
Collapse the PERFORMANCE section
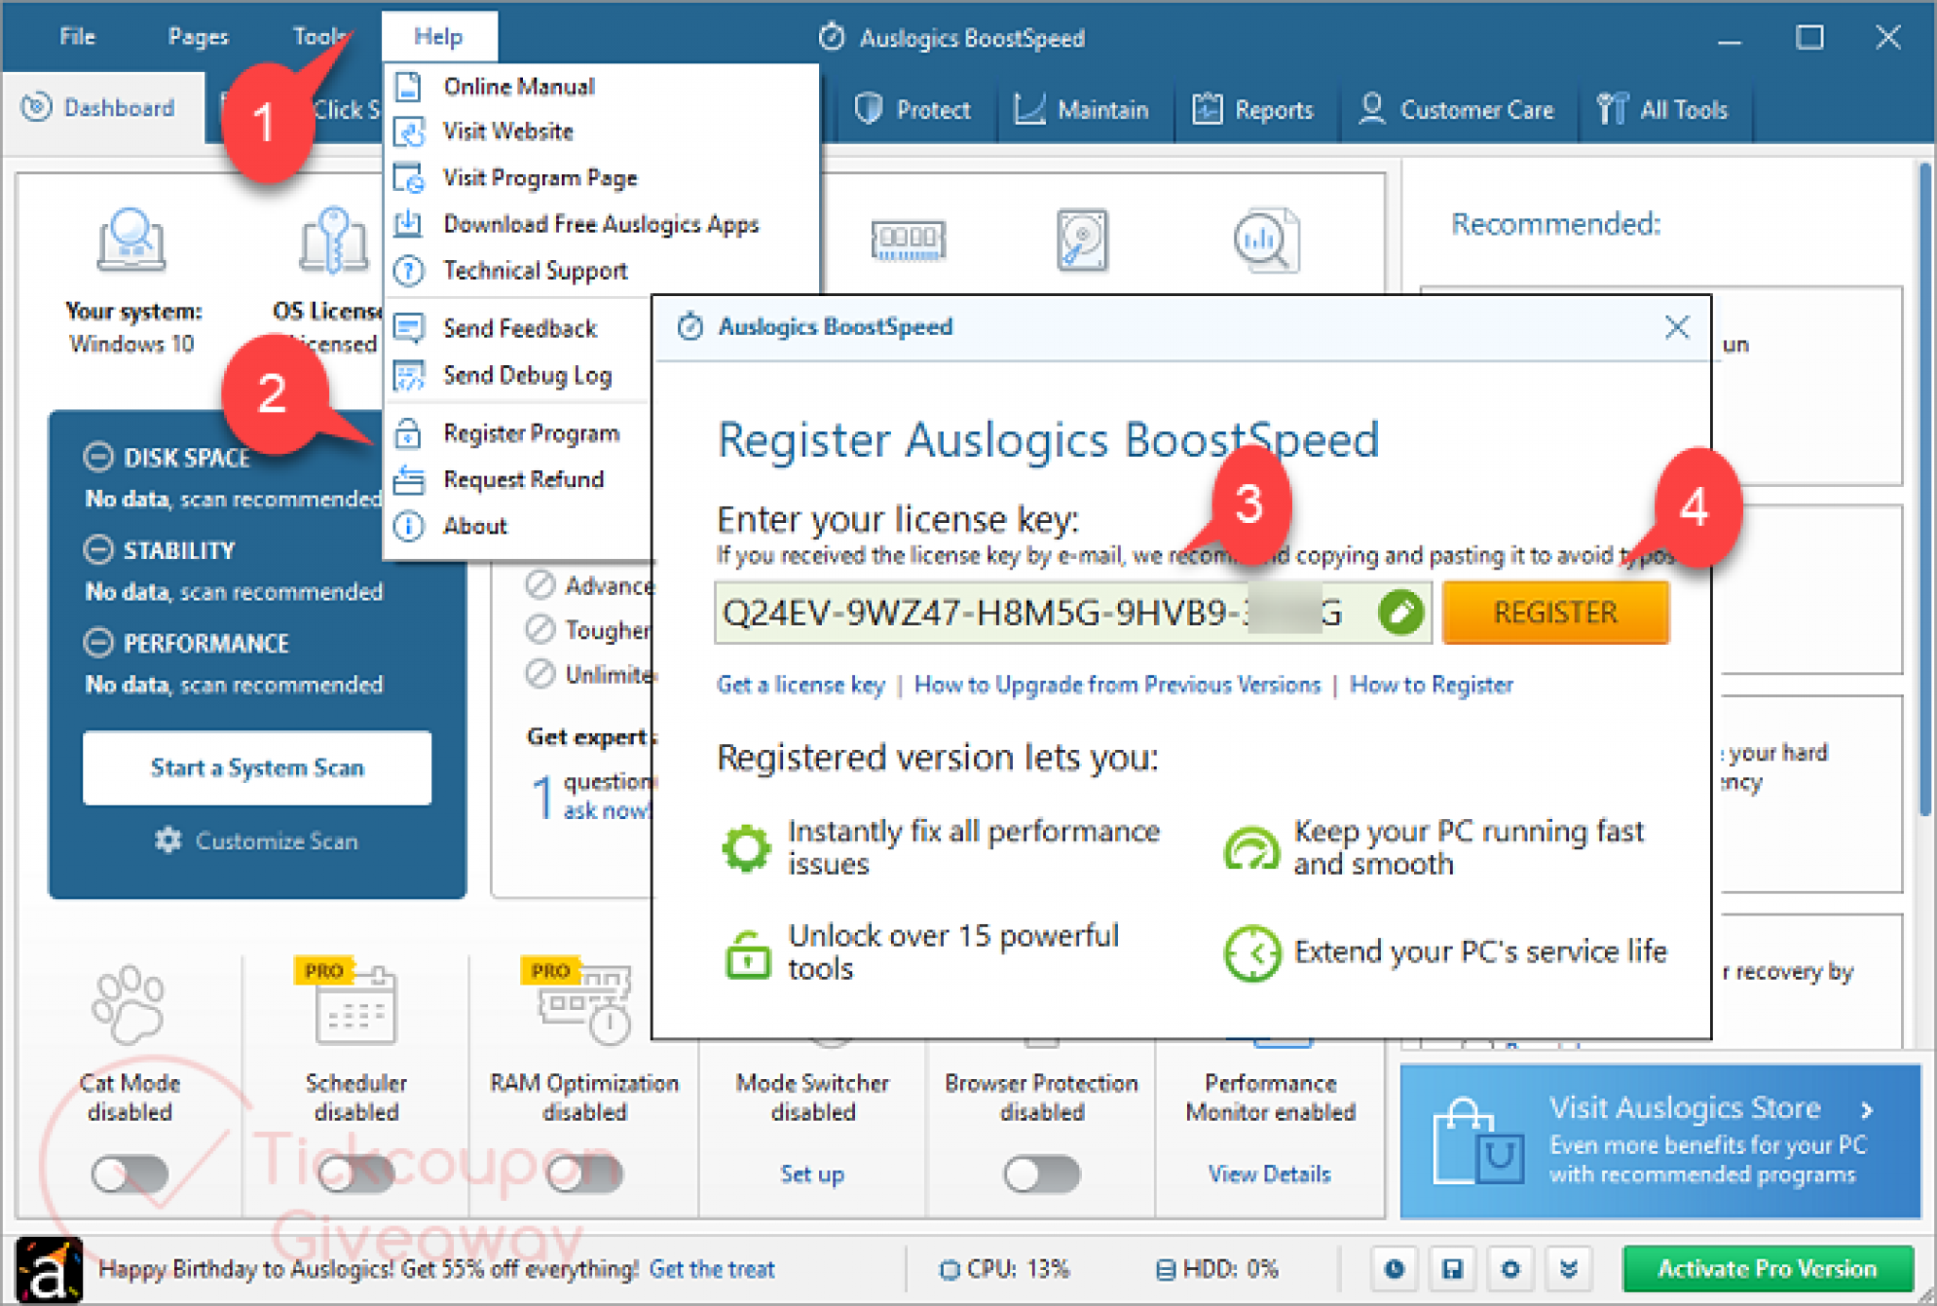[x=98, y=643]
